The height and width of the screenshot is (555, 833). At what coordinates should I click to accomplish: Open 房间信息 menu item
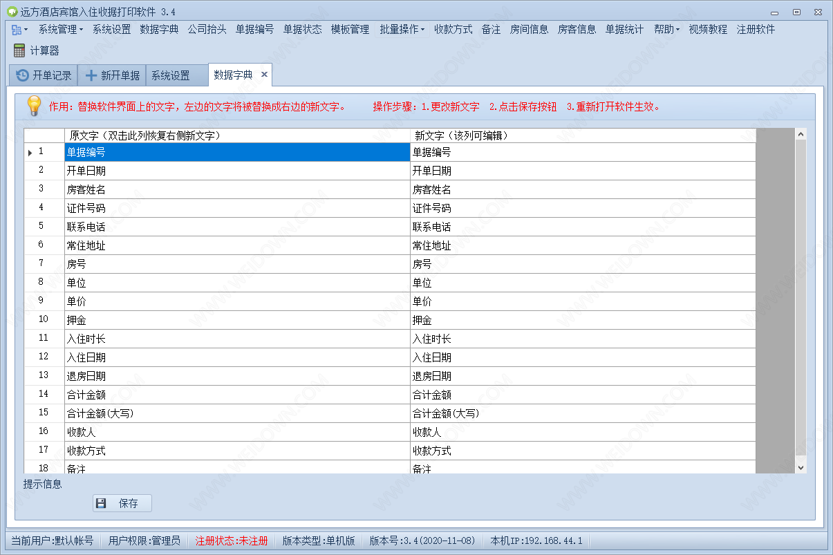tap(529, 30)
